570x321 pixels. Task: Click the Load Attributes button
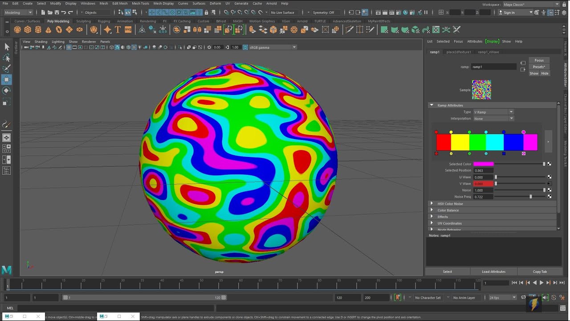(493, 272)
